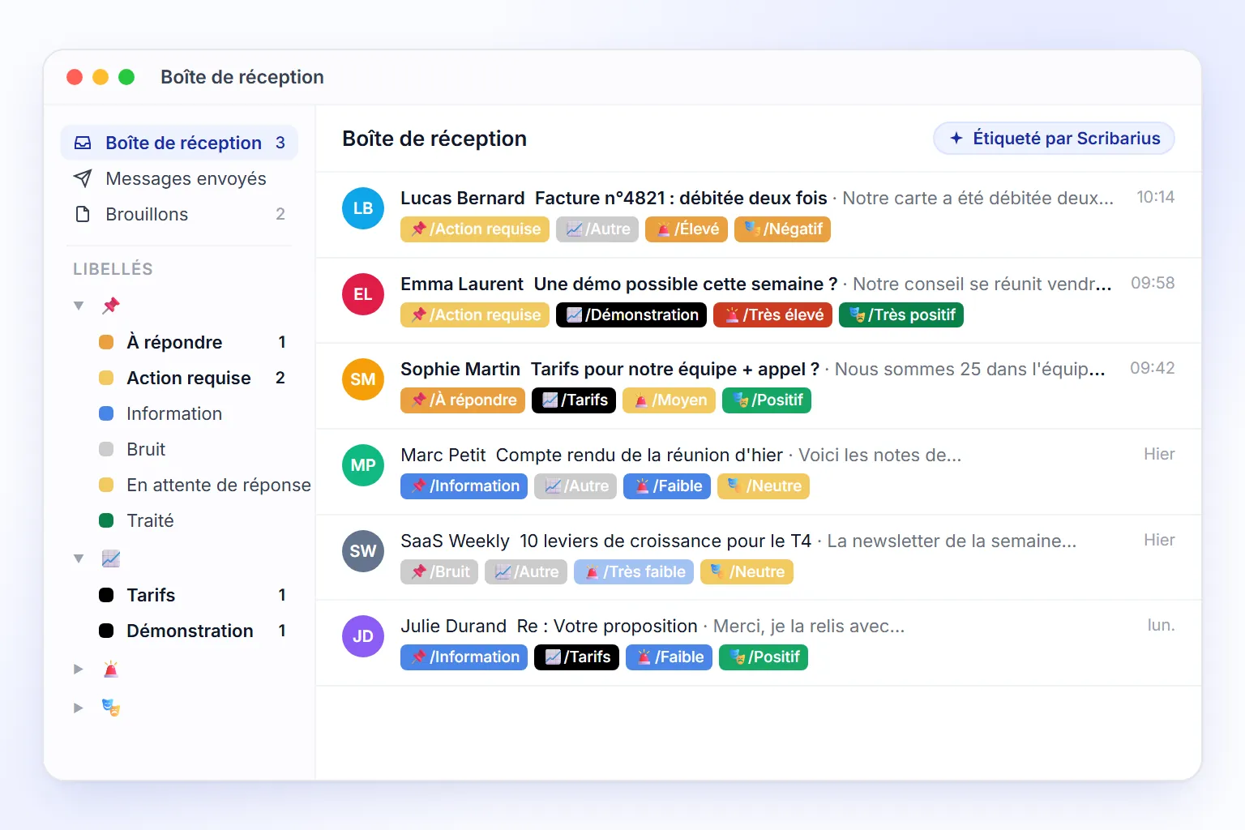Viewport: 1245px width, 830px height.
Task: Click the orange À répondre color dot
Action: (106, 342)
